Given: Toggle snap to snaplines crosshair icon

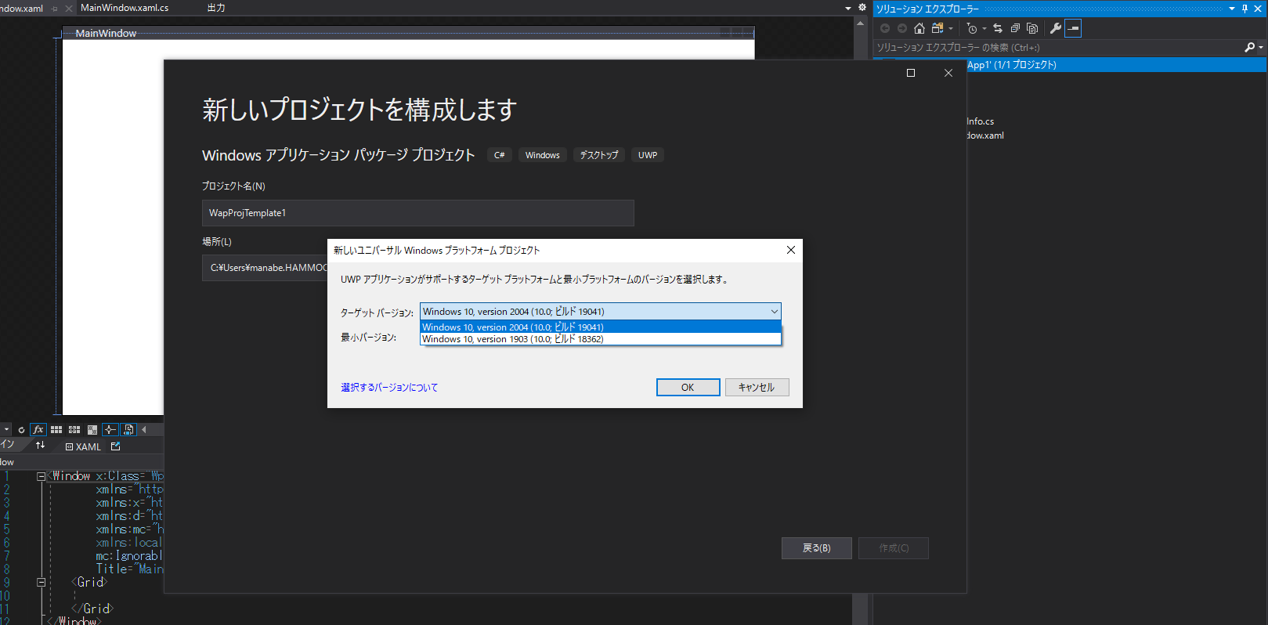Looking at the screenshot, I should point(110,429).
